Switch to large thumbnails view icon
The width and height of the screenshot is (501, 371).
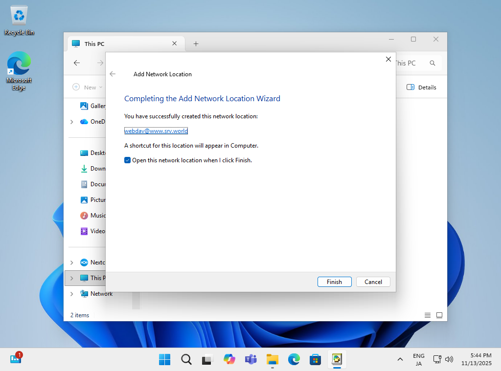439,315
